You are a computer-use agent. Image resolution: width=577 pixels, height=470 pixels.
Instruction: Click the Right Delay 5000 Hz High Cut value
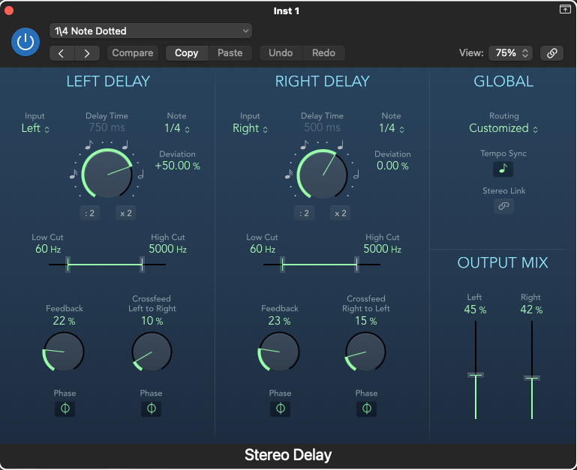point(383,249)
